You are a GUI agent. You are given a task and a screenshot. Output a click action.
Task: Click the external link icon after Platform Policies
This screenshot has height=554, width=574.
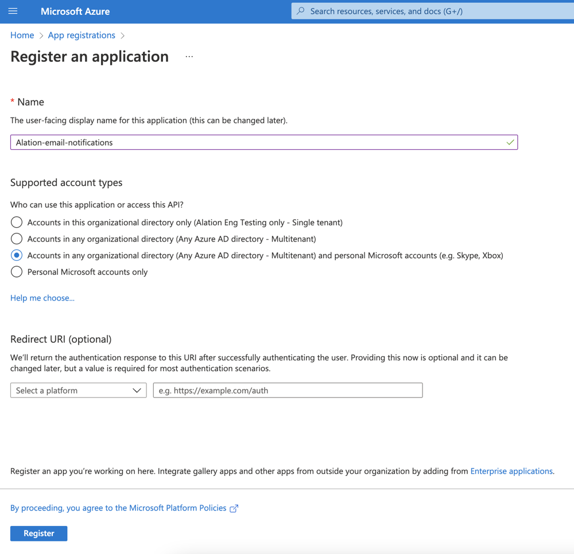234,508
